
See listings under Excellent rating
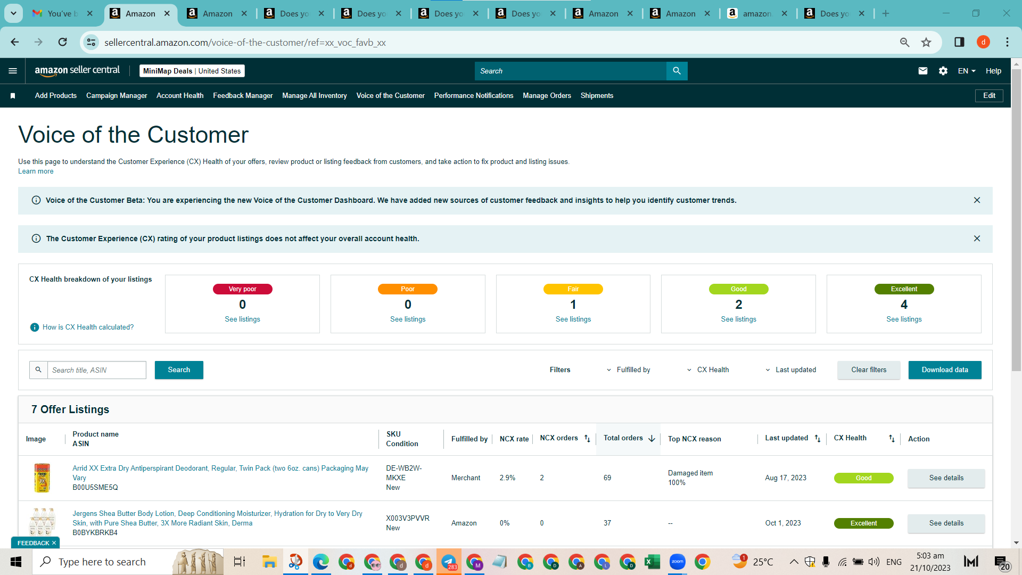coord(904,319)
